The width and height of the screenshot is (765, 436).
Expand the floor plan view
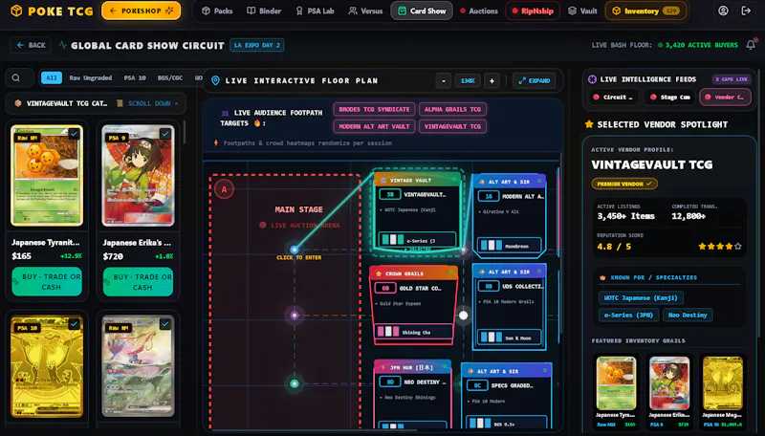(535, 80)
